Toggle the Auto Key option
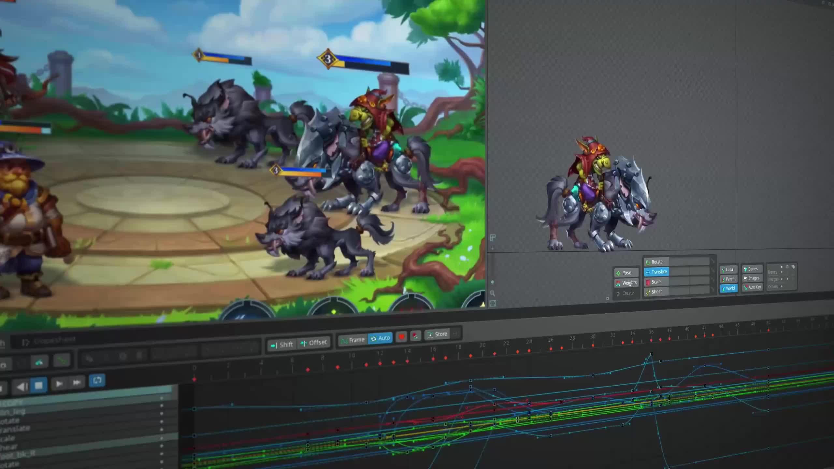 coord(752,287)
